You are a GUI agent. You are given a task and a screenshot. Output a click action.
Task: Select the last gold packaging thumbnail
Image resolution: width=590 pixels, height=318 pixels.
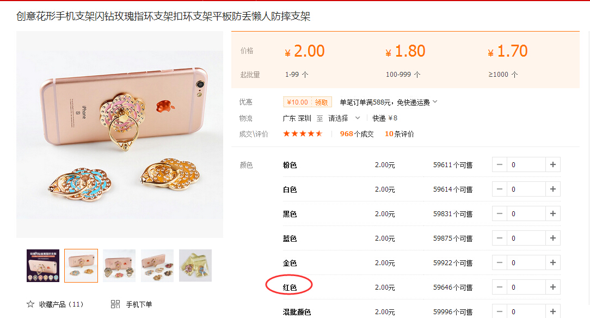pyautogui.click(x=195, y=266)
